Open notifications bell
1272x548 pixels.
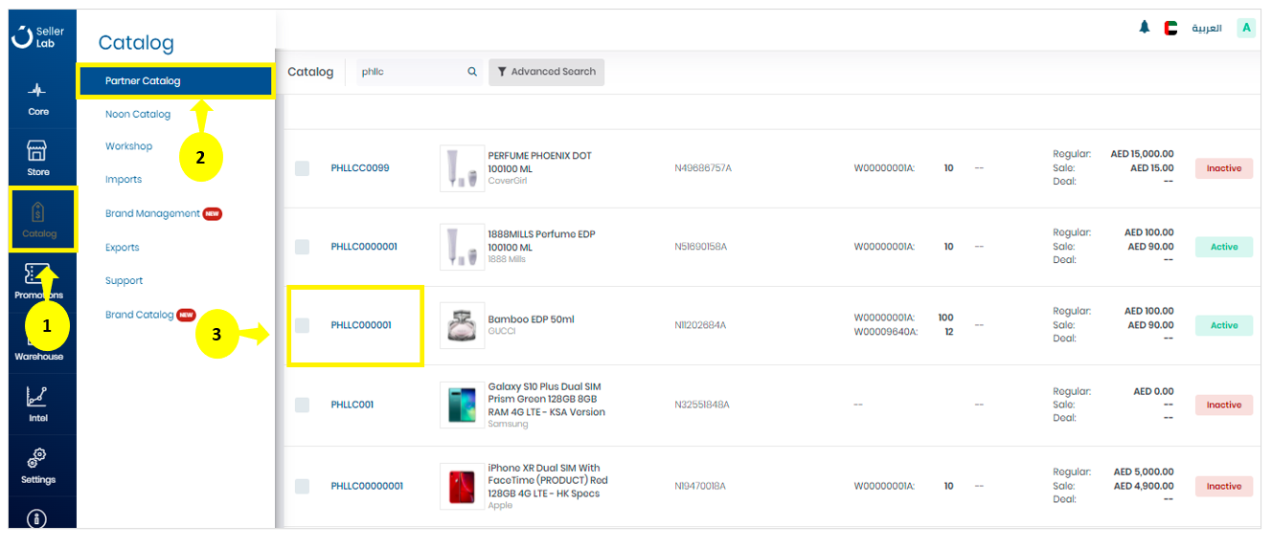pyautogui.click(x=1144, y=27)
